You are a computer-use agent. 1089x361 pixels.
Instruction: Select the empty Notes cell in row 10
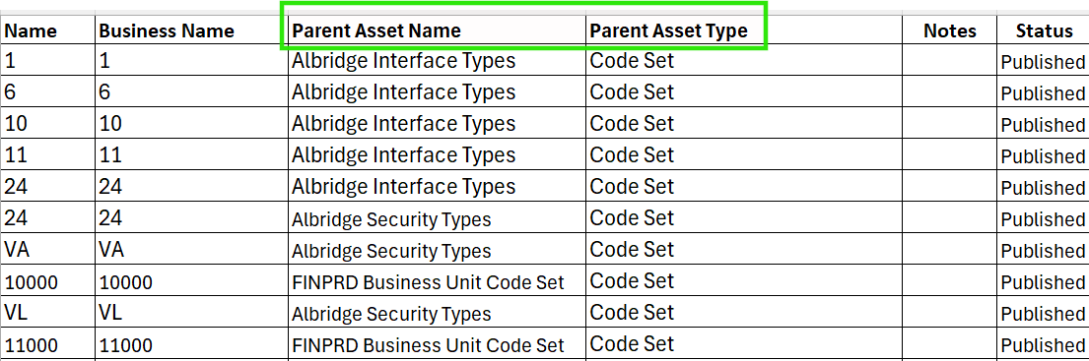pos(949,123)
